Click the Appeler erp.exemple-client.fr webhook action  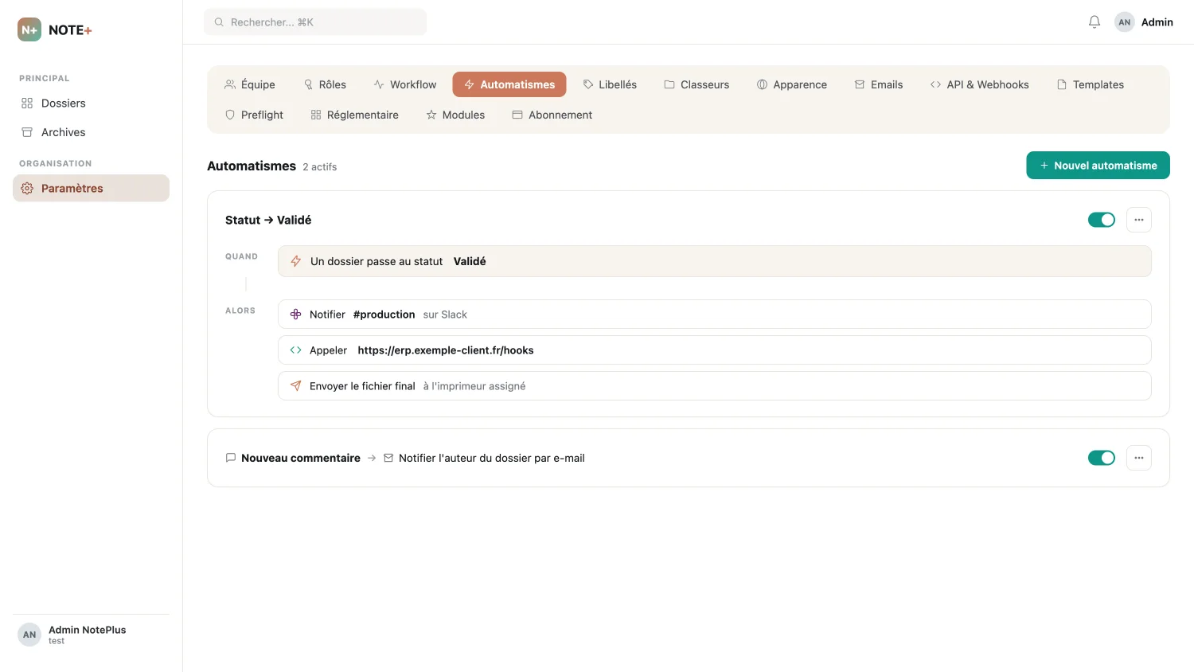[x=714, y=350]
